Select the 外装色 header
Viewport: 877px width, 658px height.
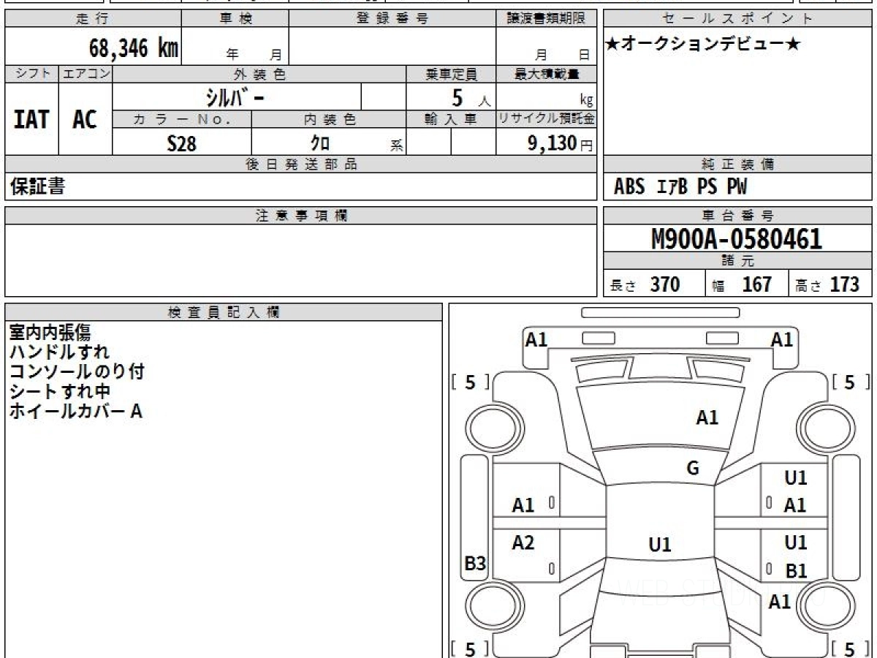(259, 74)
